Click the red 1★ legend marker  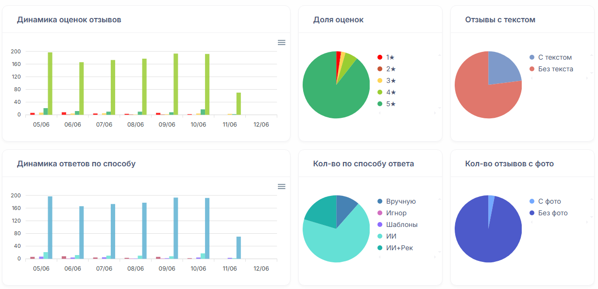pos(380,57)
